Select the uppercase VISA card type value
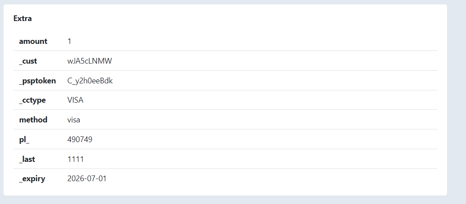The height and width of the screenshot is (204, 466). [x=75, y=100]
